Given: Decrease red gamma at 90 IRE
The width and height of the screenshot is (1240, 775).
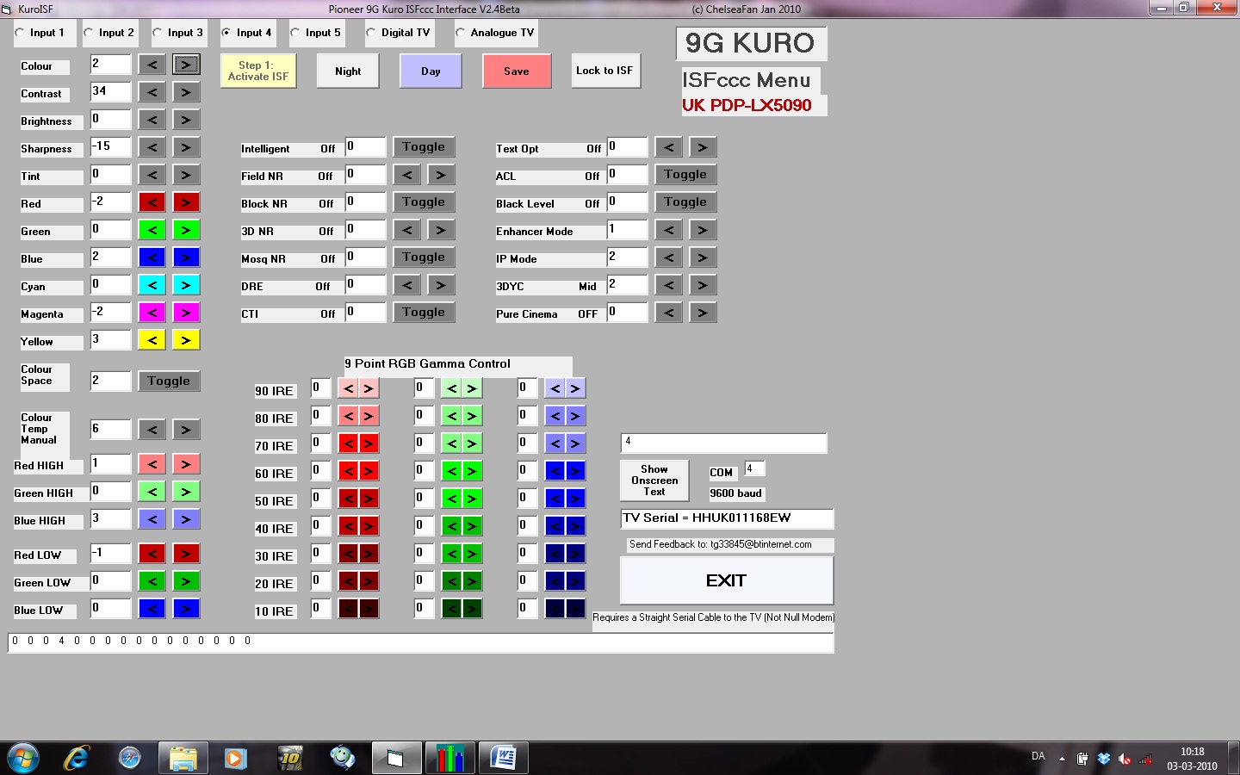Looking at the screenshot, I should tap(348, 388).
